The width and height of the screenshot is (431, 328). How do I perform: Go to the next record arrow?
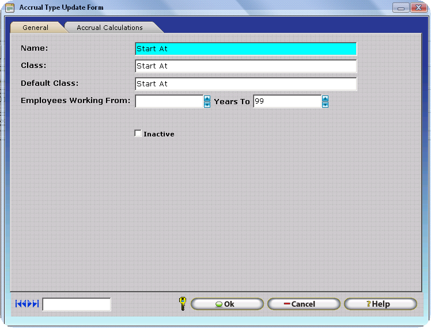tap(30, 304)
